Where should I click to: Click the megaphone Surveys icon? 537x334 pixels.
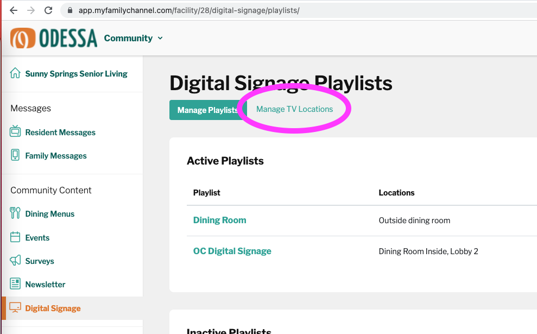click(15, 260)
